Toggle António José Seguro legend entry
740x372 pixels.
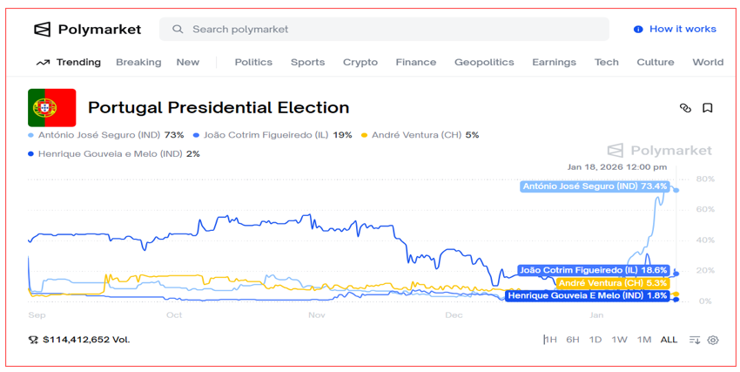(x=106, y=135)
